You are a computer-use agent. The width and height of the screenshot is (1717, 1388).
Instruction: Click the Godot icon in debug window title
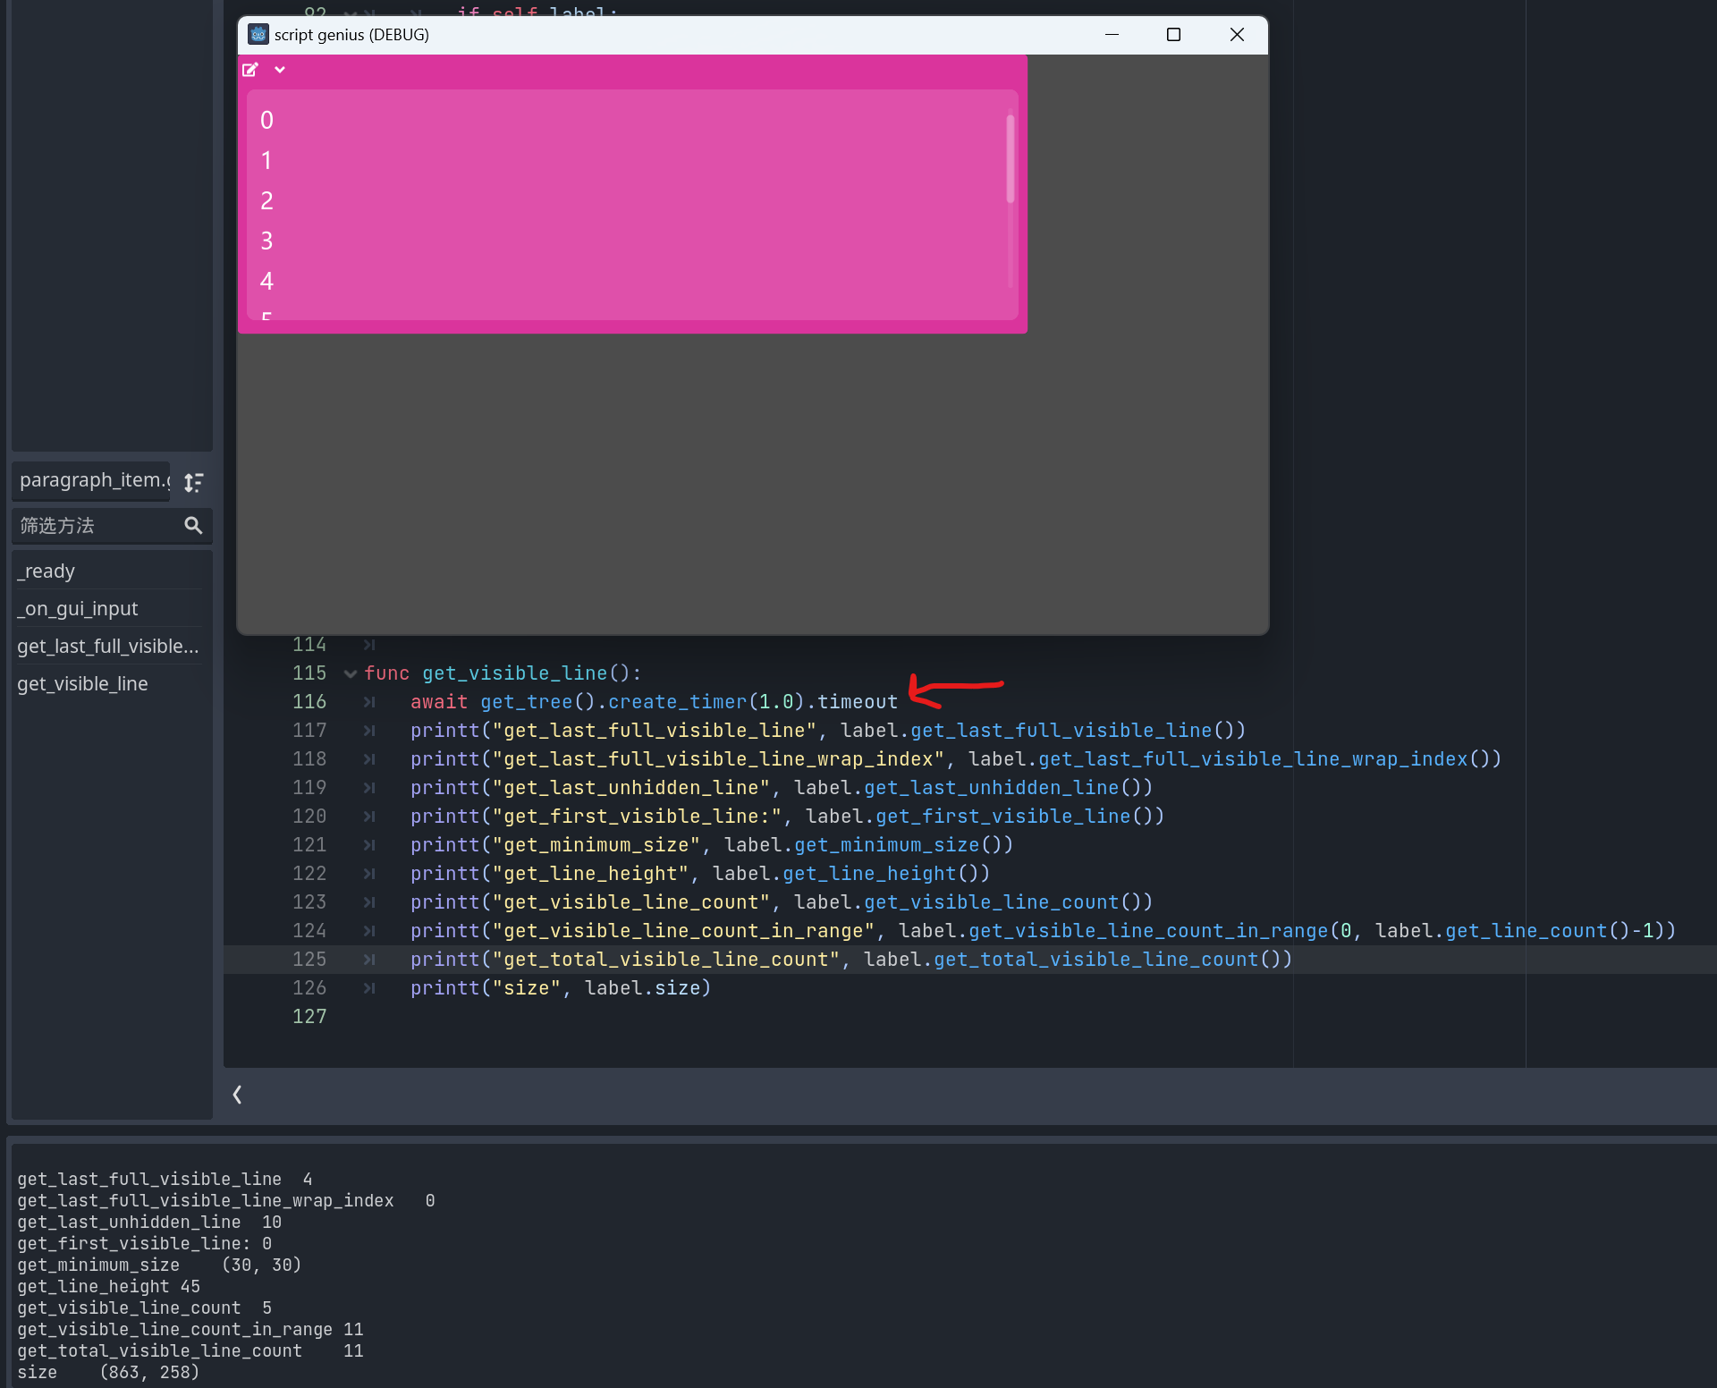coord(258,35)
